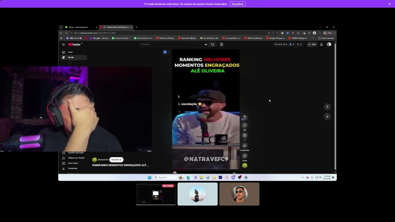Open the Windows Start menu
395x222 pixels.
[x=149, y=177]
